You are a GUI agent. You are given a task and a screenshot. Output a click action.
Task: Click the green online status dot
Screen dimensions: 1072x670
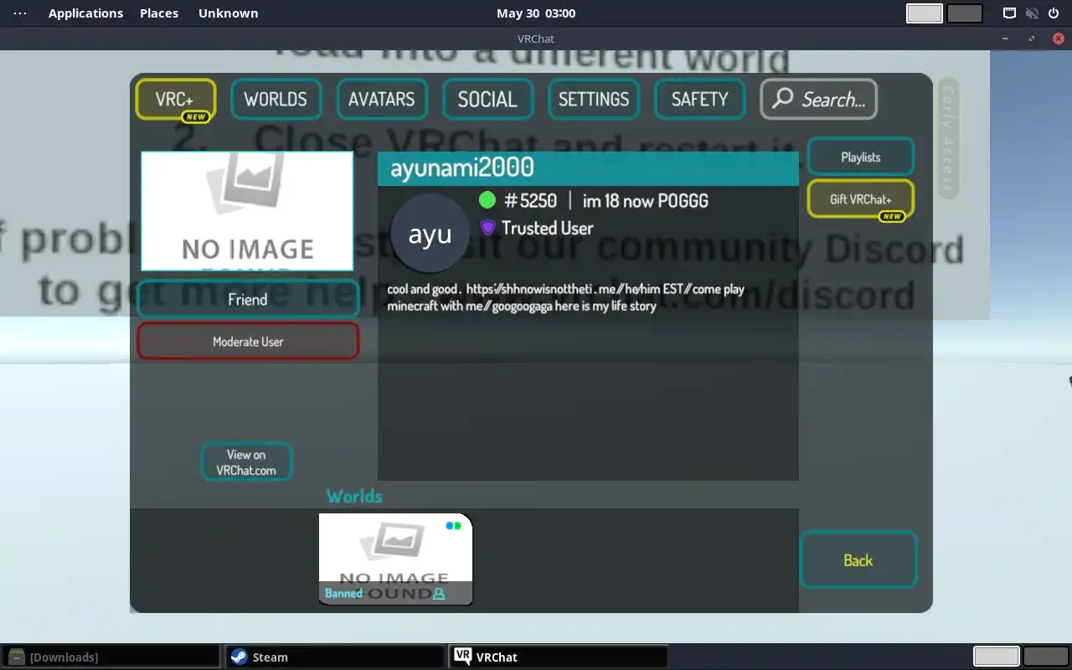[x=487, y=200]
